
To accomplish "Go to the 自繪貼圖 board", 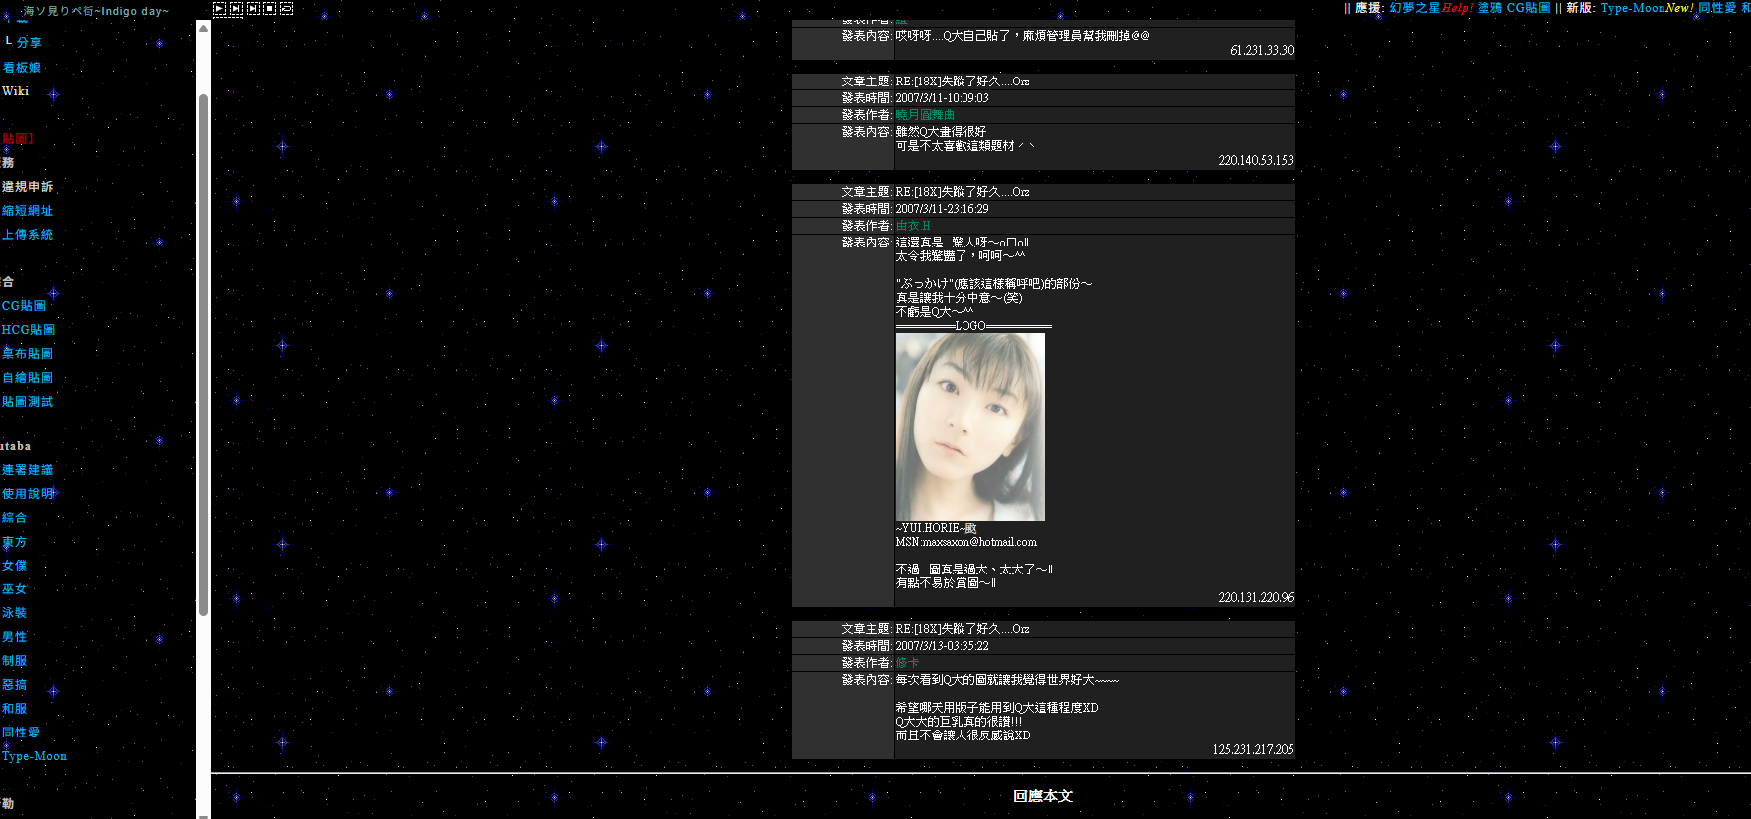I will [27, 378].
